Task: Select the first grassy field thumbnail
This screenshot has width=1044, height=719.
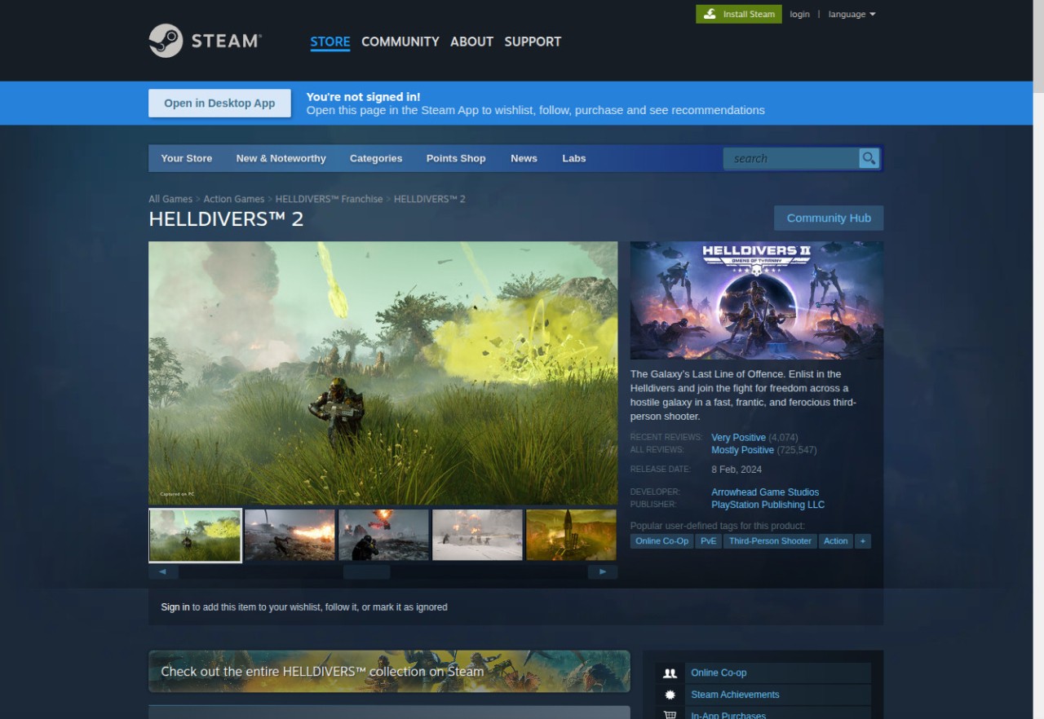Action: click(195, 536)
